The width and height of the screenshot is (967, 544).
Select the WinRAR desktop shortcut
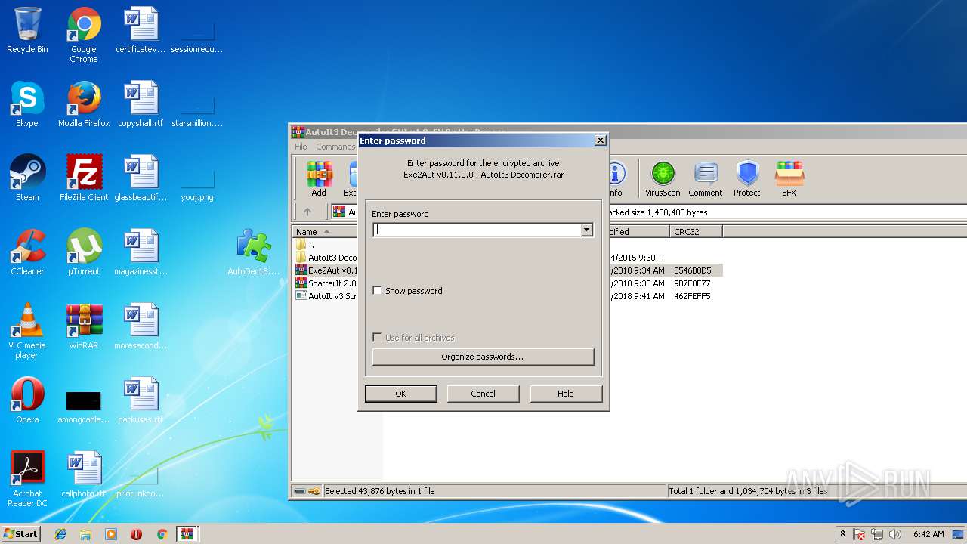[x=84, y=326]
